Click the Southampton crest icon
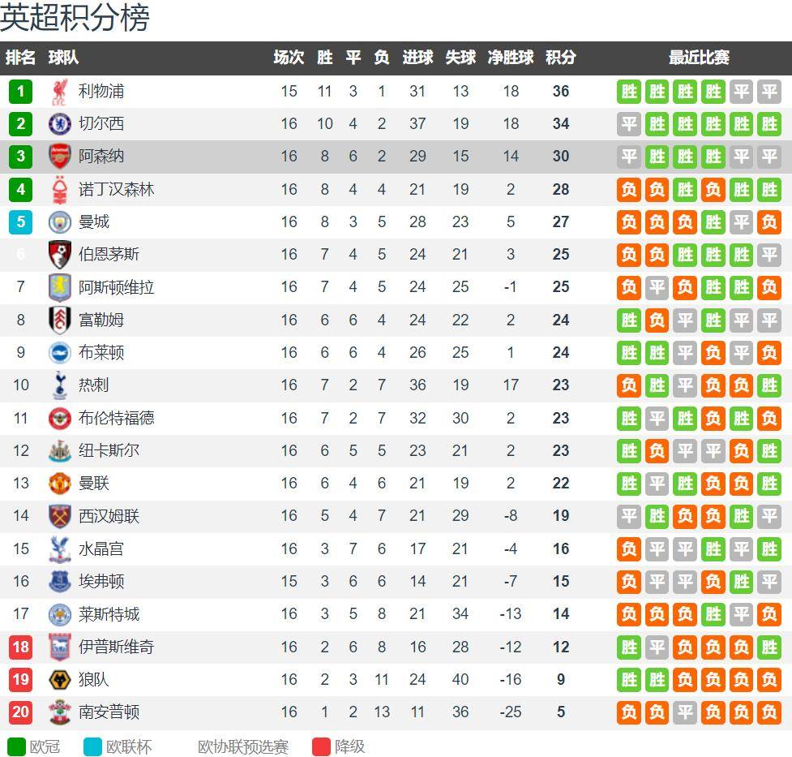Viewport: 792px width, 757px height. [60, 712]
